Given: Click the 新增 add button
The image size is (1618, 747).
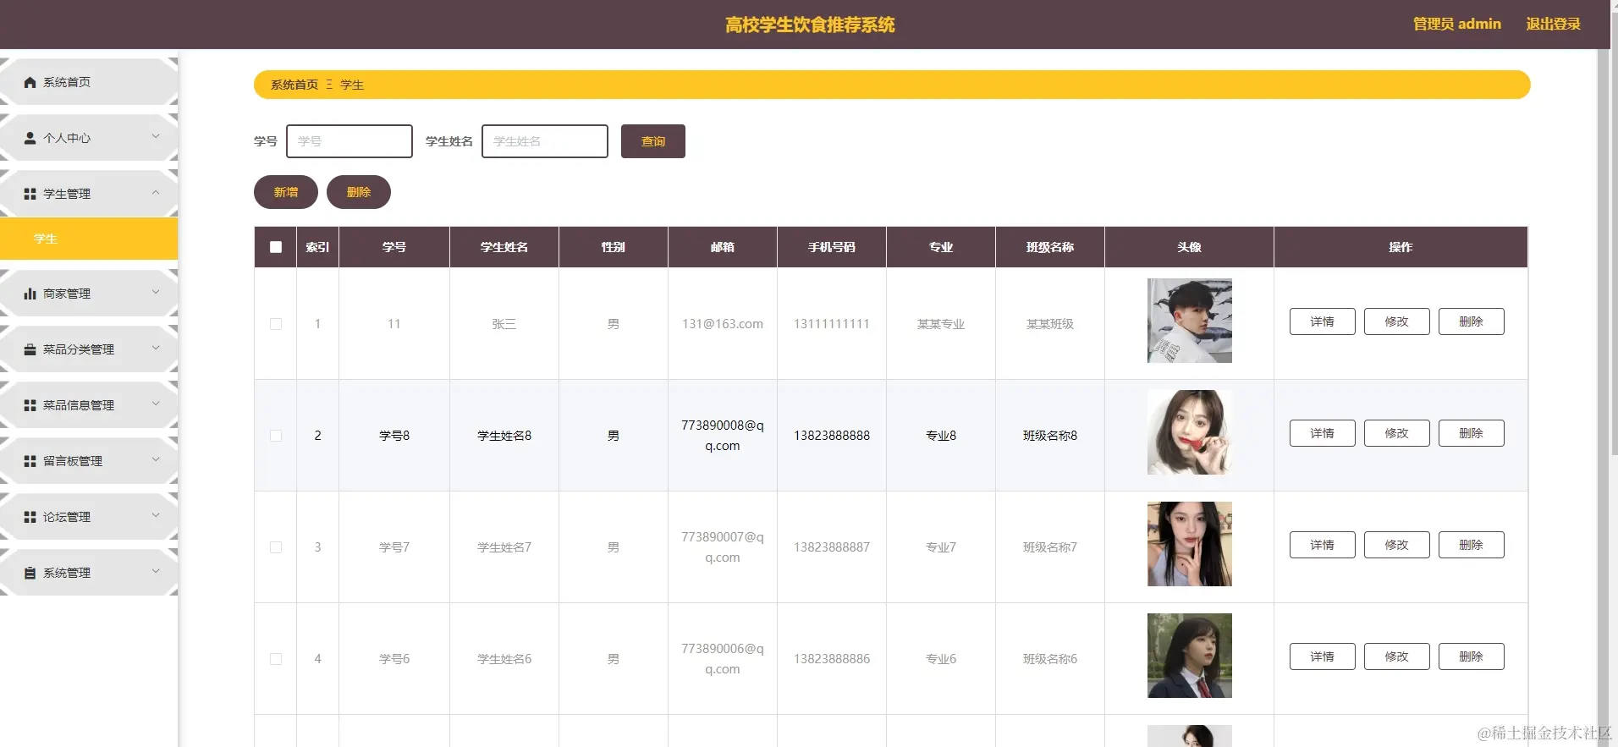Looking at the screenshot, I should pos(286,192).
